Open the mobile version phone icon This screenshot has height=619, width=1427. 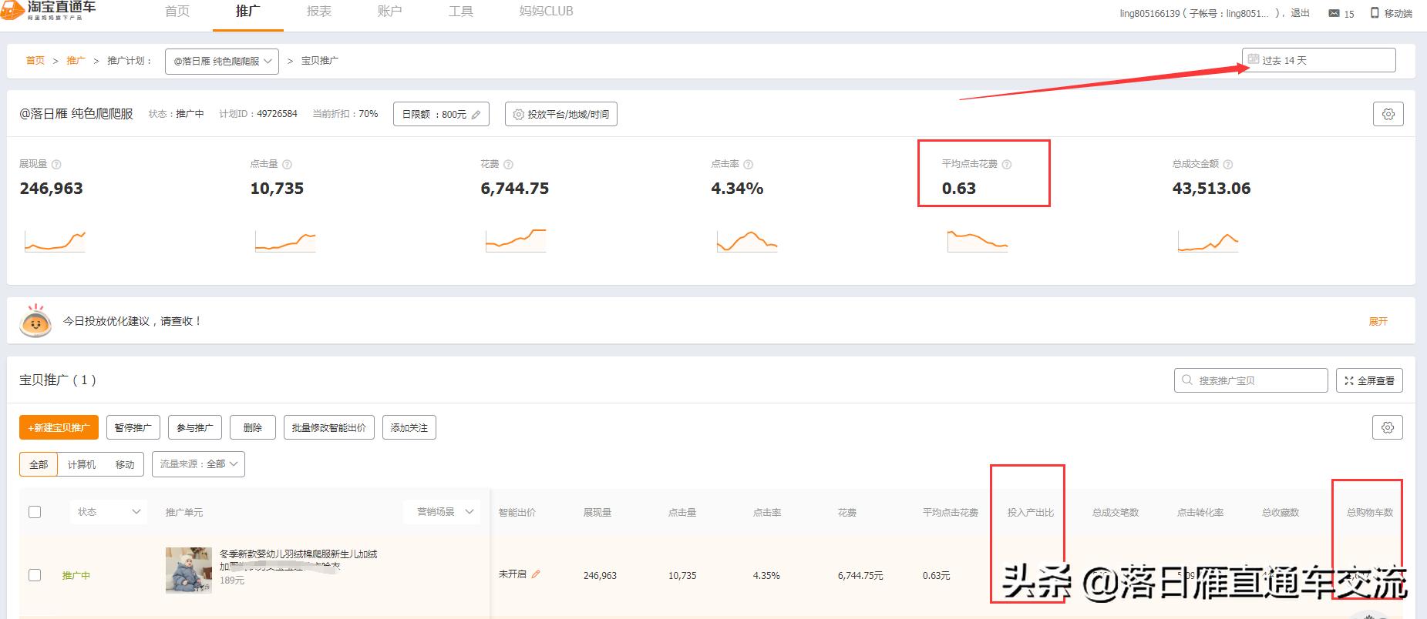coord(1375,13)
